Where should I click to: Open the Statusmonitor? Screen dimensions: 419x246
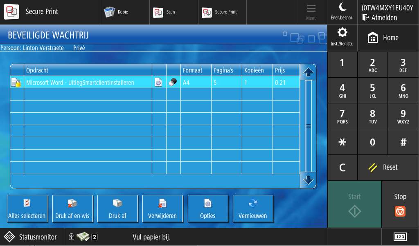(x=32, y=237)
